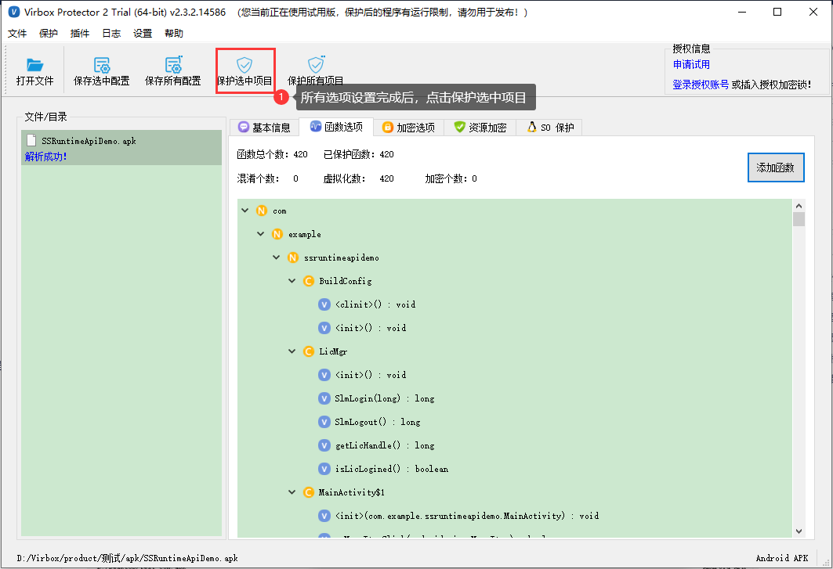
Task: Click the N icon beside example
Action: pyautogui.click(x=277, y=234)
